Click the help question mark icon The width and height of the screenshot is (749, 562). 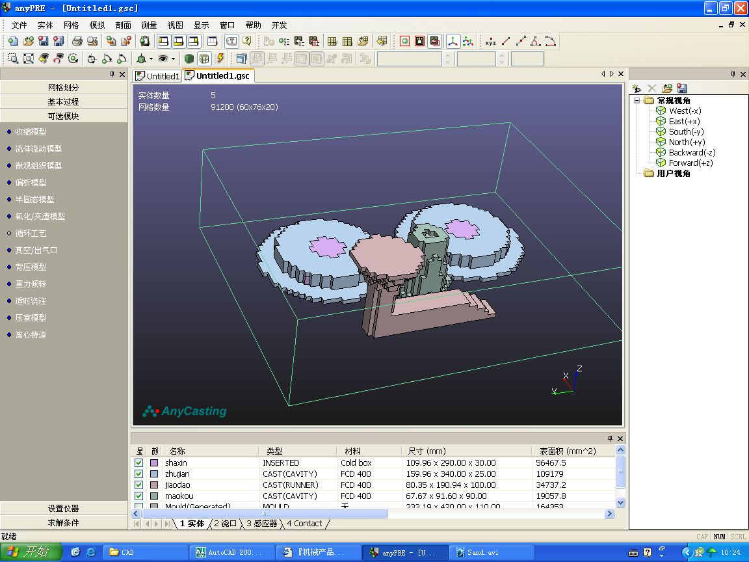point(247,41)
